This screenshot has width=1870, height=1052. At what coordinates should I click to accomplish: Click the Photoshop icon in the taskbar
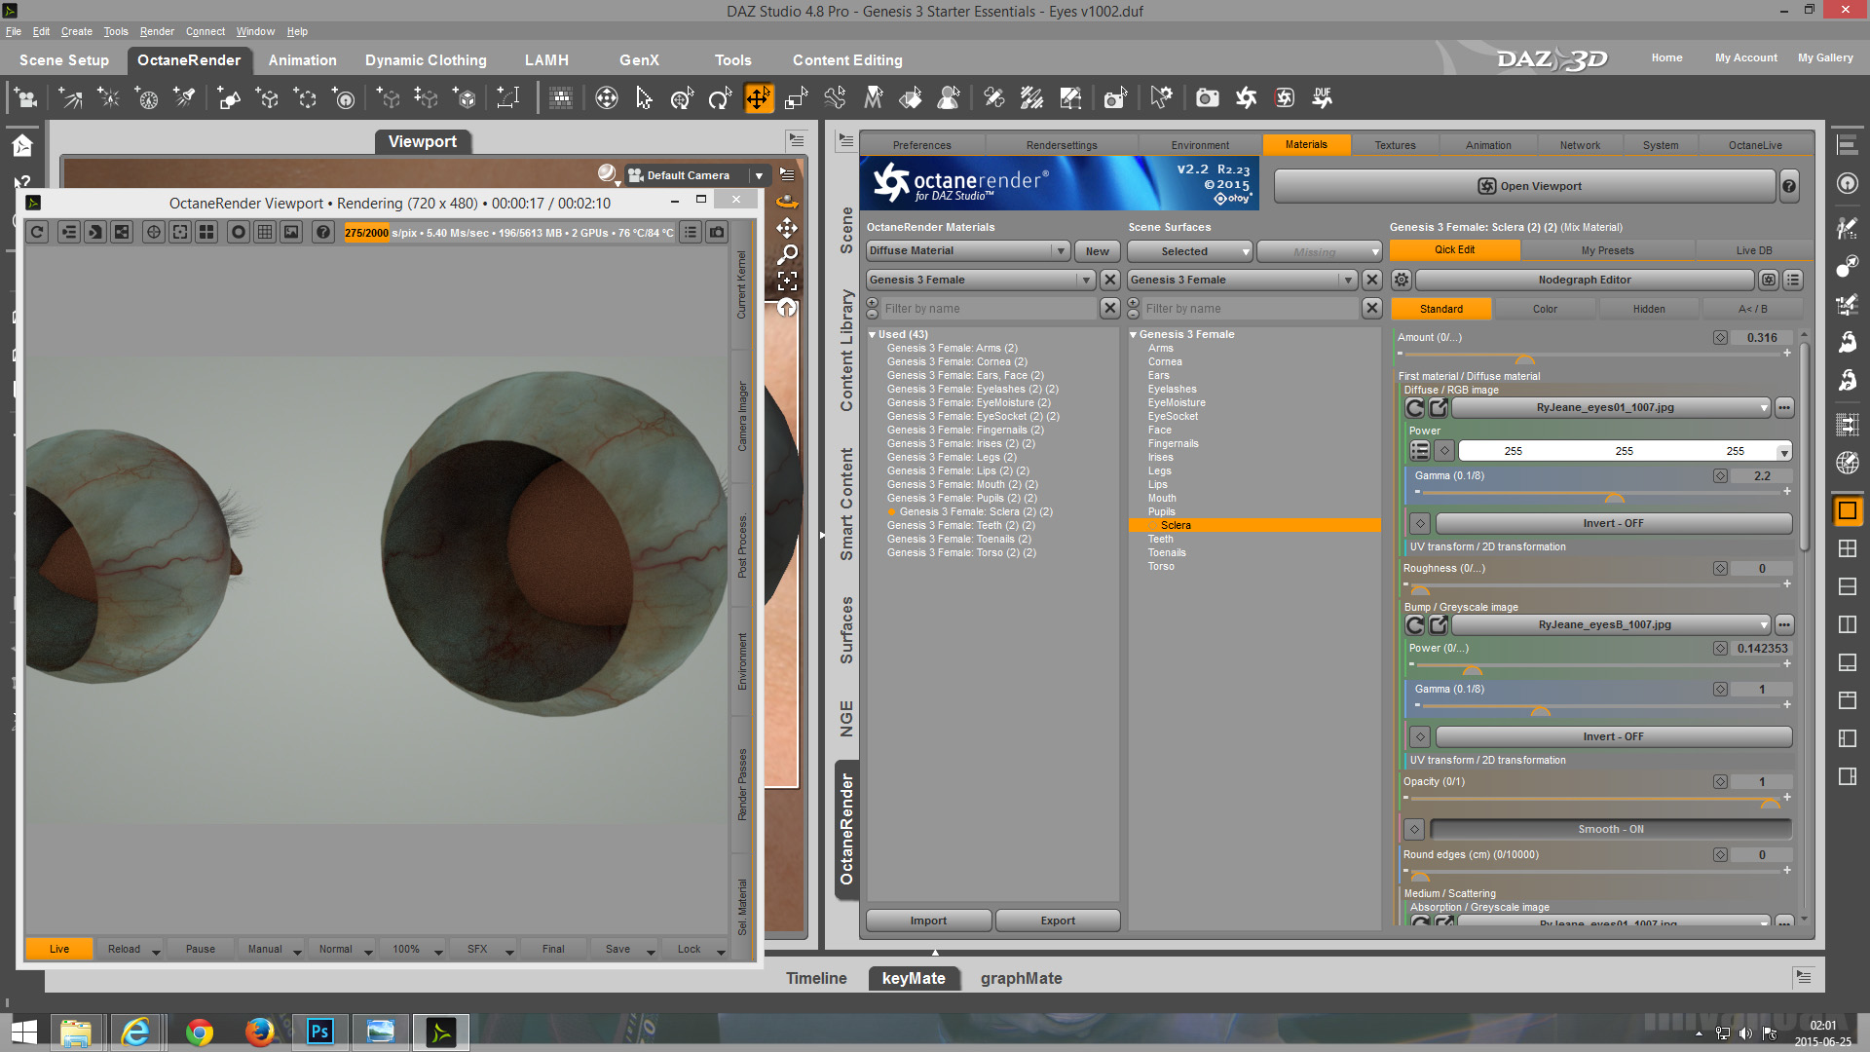pos(319,1032)
